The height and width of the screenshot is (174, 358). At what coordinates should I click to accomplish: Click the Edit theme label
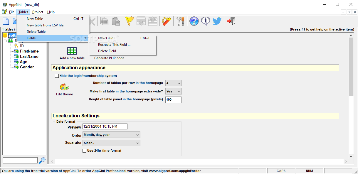[65, 94]
